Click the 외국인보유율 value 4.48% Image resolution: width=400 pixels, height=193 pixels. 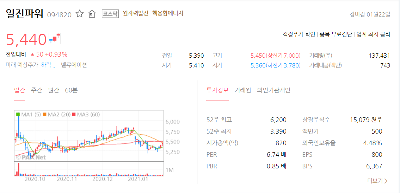tap(373, 143)
